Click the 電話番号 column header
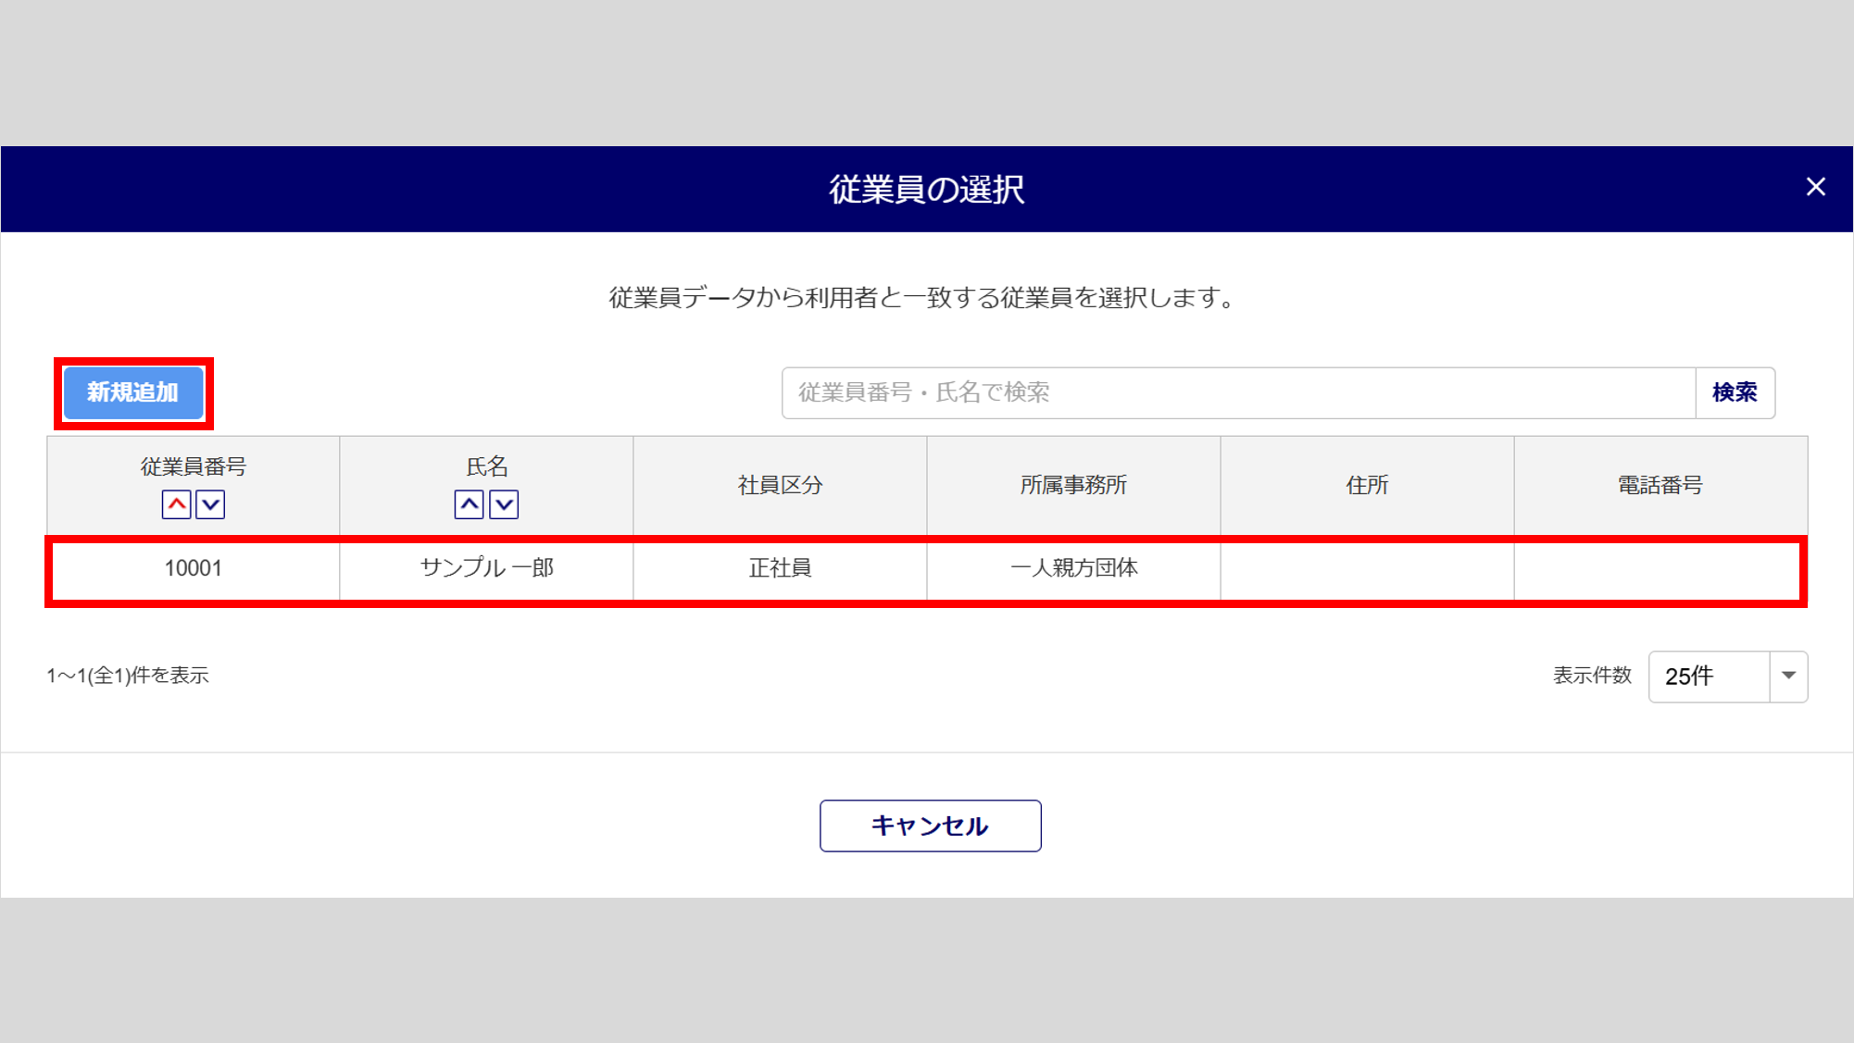The image size is (1854, 1043). 1660,485
